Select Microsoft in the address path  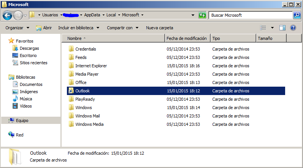coord(130,15)
